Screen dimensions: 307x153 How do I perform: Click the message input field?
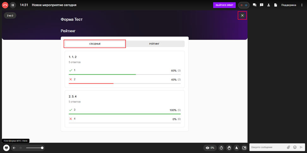tap(268, 147)
